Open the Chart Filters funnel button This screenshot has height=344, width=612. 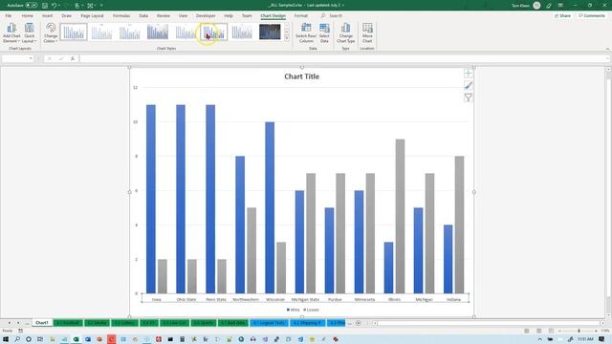click(x=468, y=97)
